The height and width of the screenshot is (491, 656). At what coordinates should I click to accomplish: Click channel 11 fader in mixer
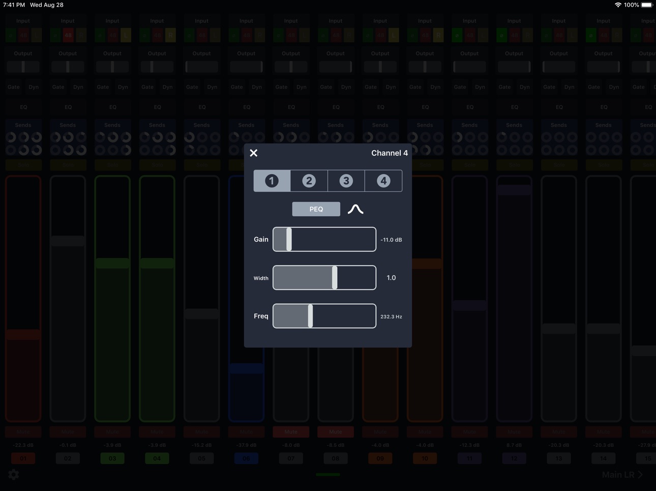pyautogui.click(x=469, y=299)
